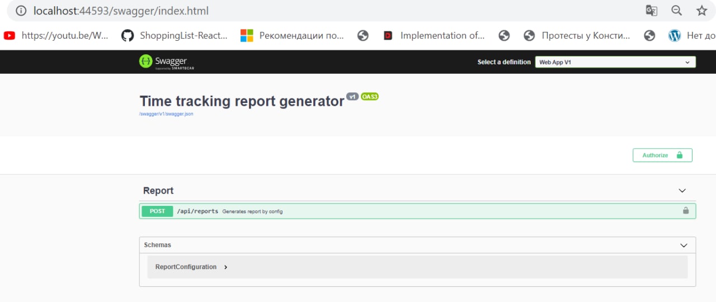Open the 'Select a definition' Web App V1 dropdown
Viewport: 716px width, 302px height.
pyautogui.click(x=615, y=62)
